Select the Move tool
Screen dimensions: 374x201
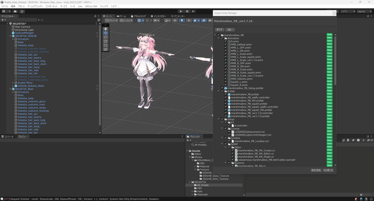pyautogui.click(x=105, y=33)
